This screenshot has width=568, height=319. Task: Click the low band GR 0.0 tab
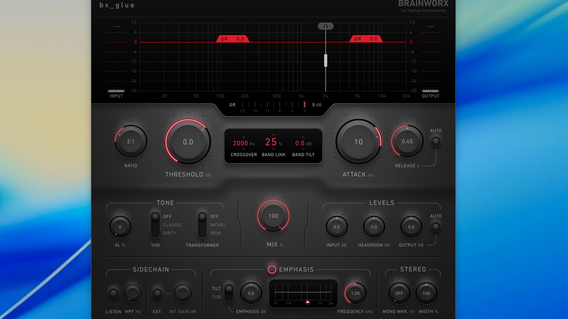(x=233, y=39)
